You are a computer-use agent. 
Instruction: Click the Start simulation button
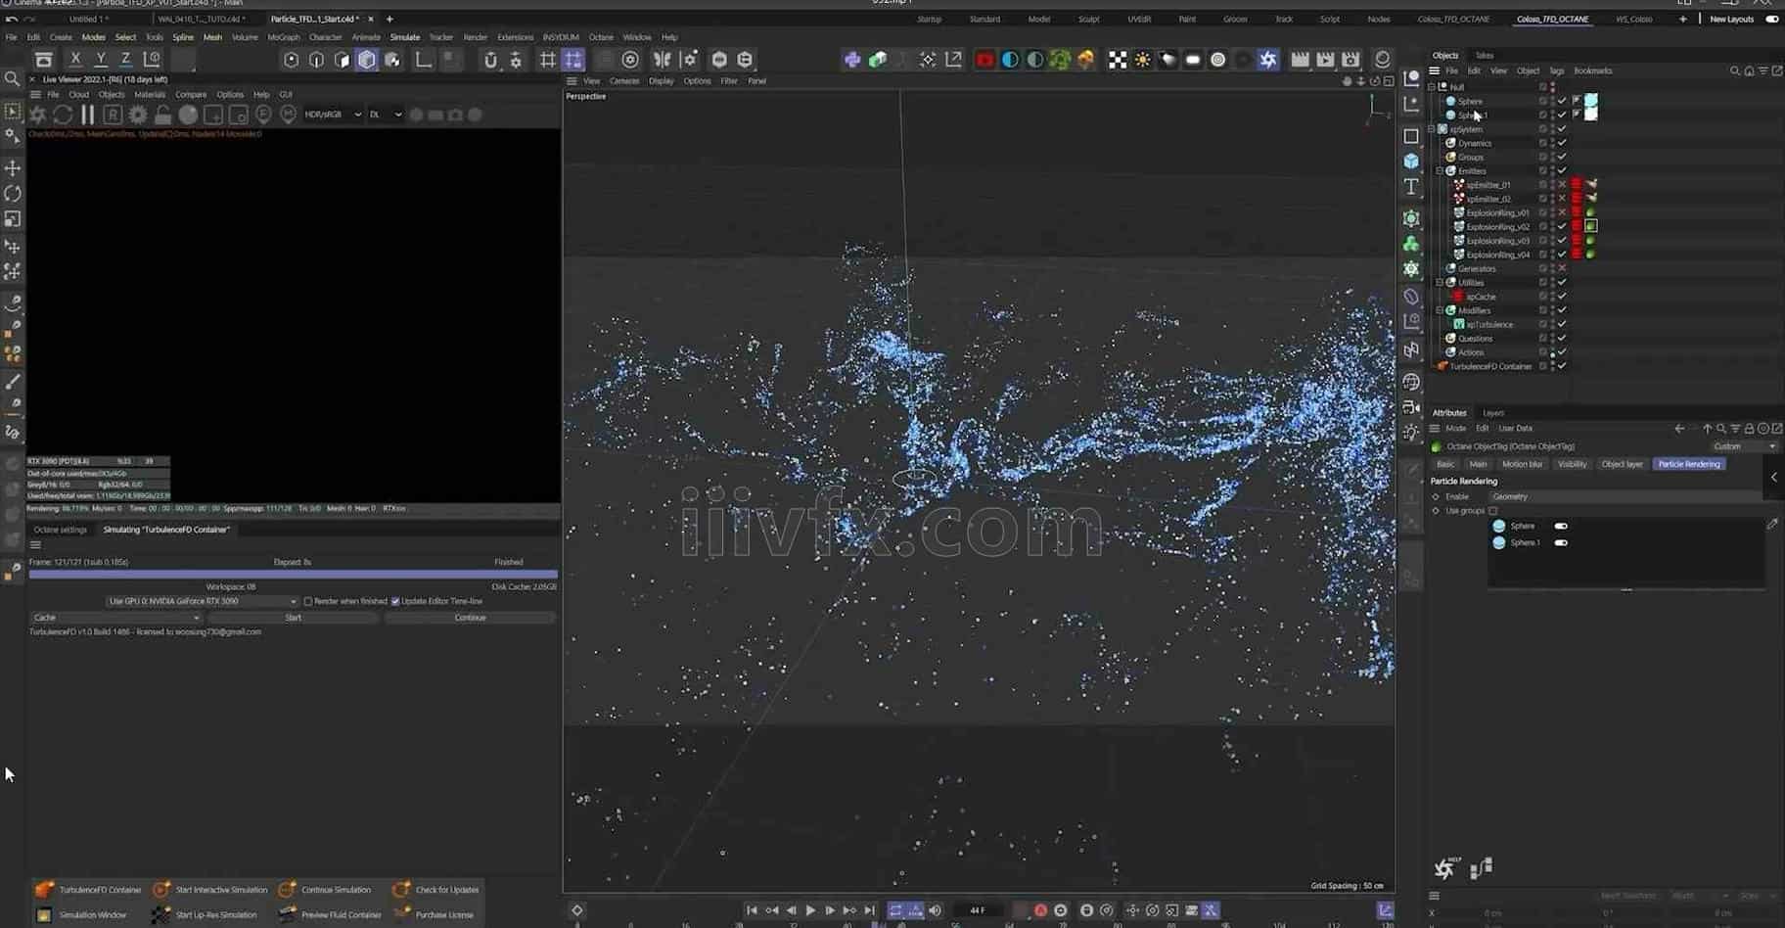pos(293,618)
